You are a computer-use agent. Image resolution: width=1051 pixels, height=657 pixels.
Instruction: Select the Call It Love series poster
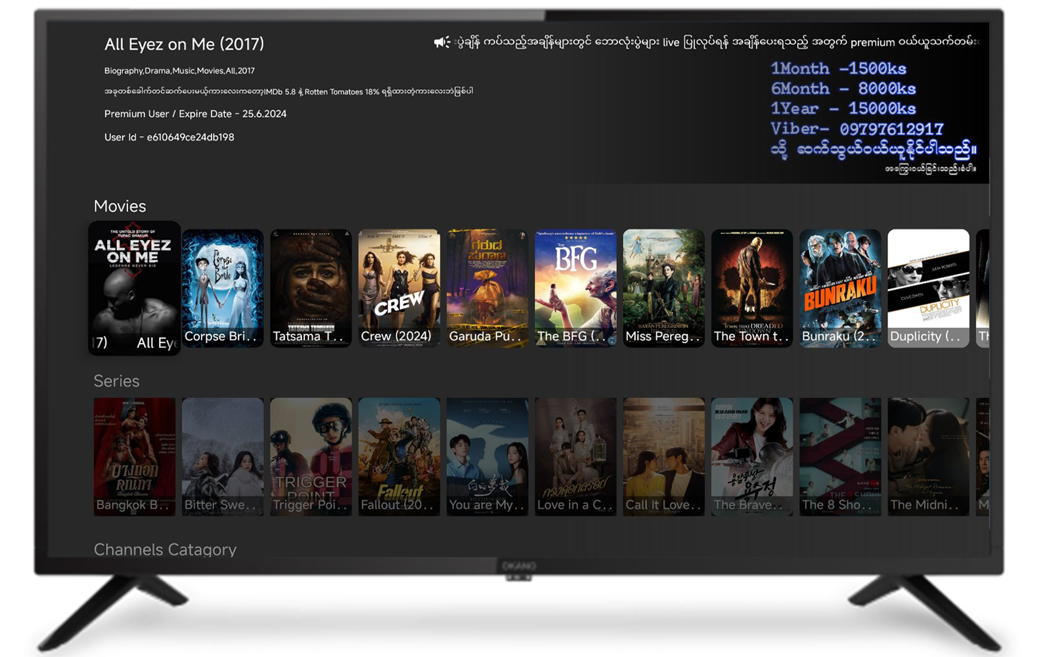click(663, 453)
